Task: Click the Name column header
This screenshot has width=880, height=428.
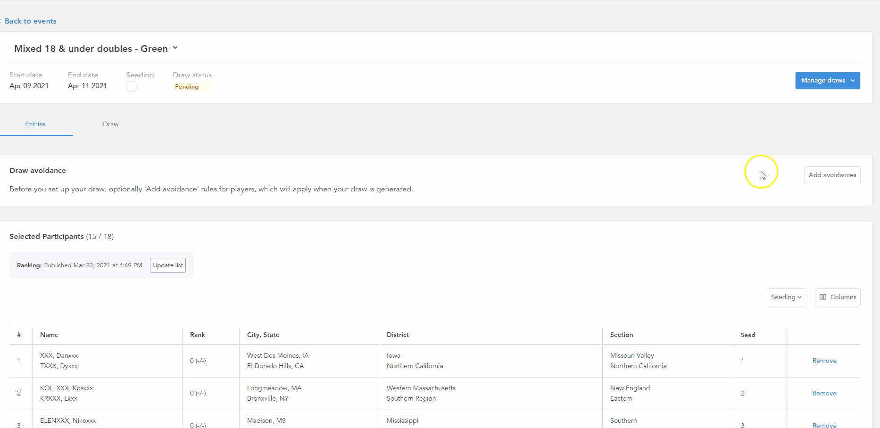Action: click(x=49, y=335)
